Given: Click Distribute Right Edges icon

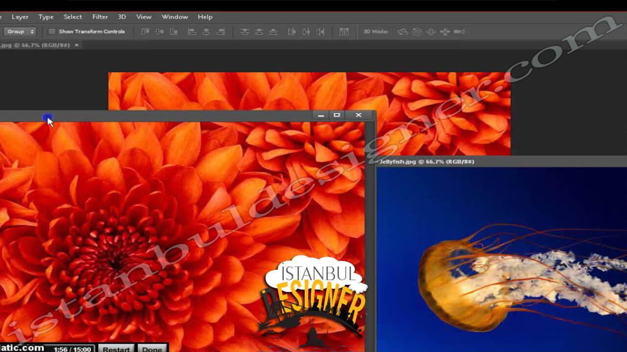Looking at the screenshot, I should point(320,32).
